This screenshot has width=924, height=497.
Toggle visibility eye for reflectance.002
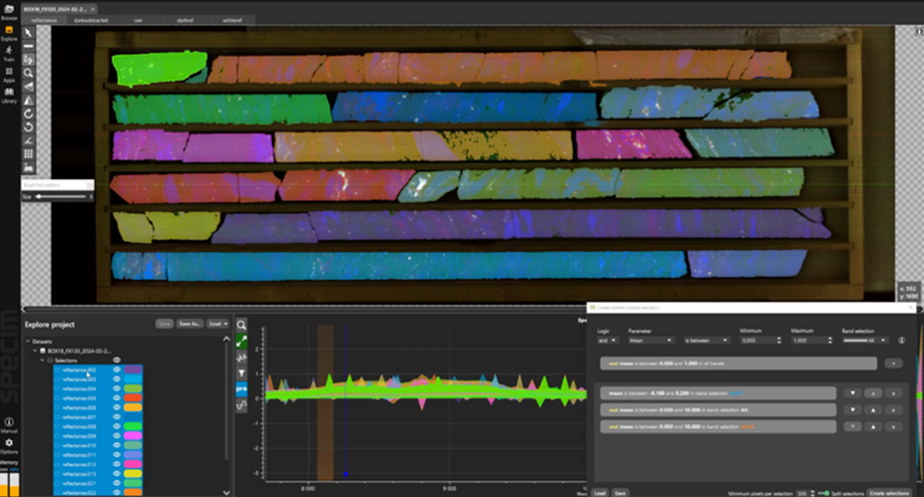[117, 370]
